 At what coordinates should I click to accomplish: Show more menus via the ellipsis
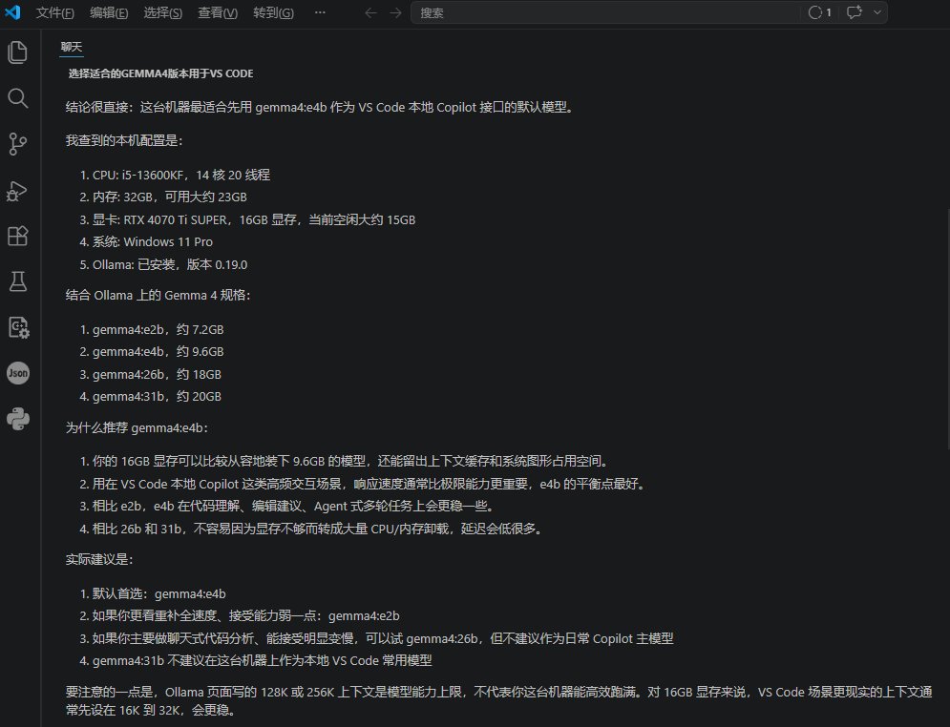tap(320, 12)
